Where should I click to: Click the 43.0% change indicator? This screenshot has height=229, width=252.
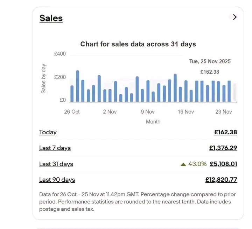[197, 164]
